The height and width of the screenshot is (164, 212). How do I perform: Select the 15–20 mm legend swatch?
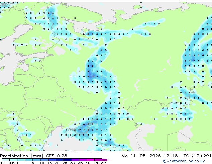[x=52, y=160]
